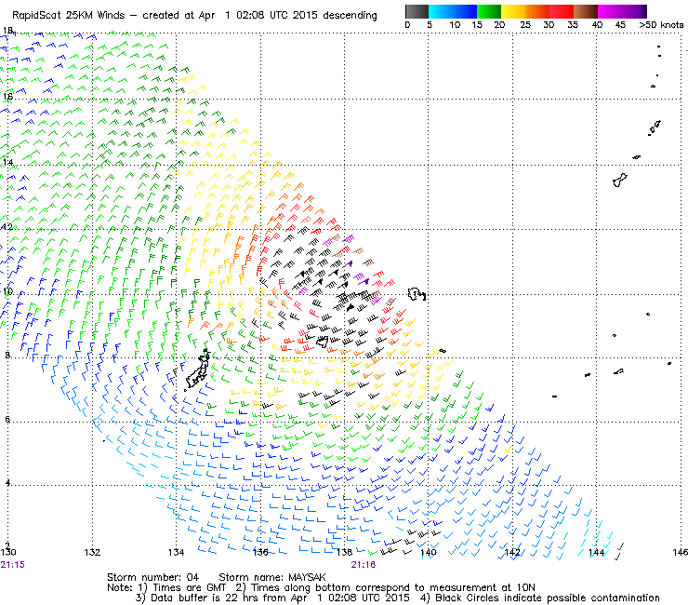Click the purple "21:15" time label
The image size is (688, 605).
(x=13, y=565)
